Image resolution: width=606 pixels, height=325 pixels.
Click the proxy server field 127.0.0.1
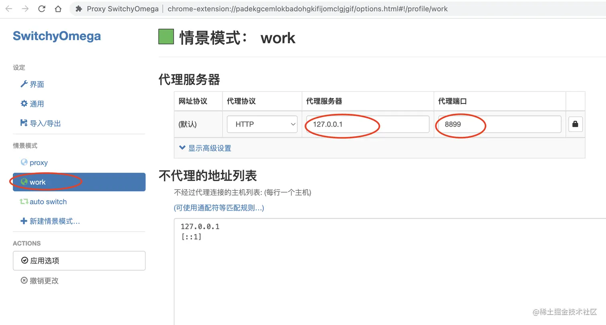(368, 124)
